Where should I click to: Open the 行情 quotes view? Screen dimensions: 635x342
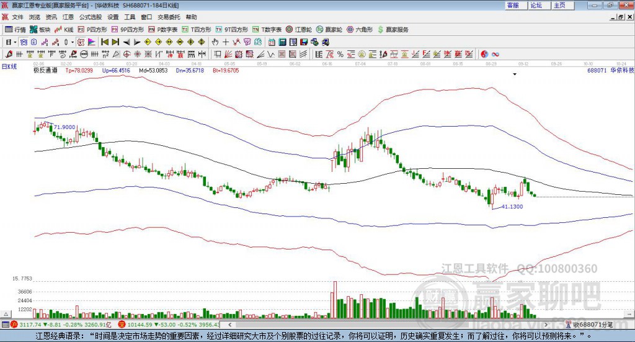(16, 30)
